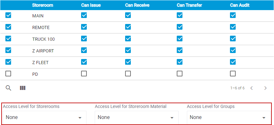Uncheck Can Receive for REMOTE
Image resolution: width=274 pixels, height=125 pixels.
[128, 27]
